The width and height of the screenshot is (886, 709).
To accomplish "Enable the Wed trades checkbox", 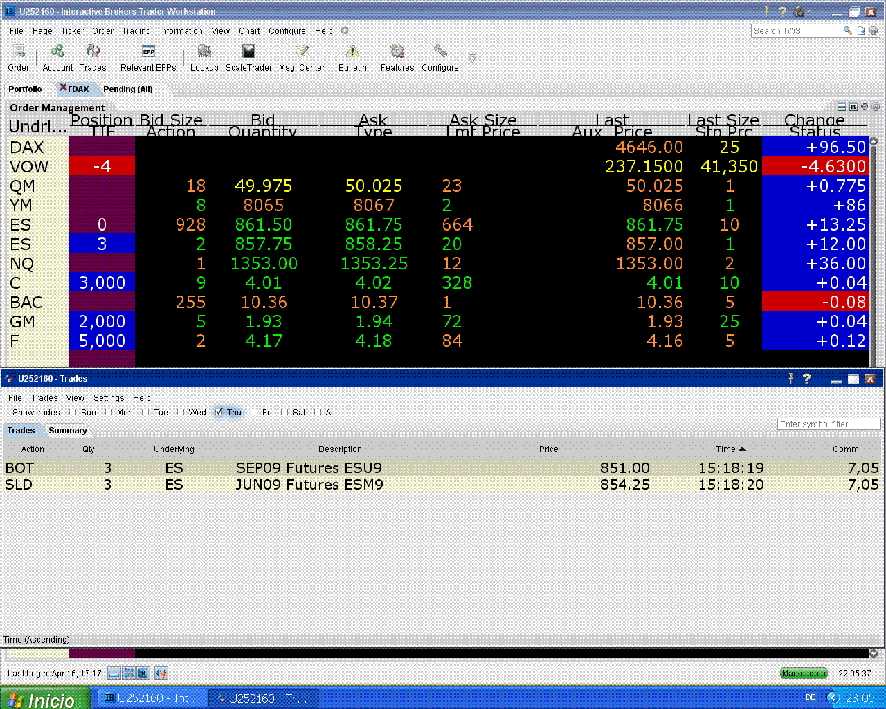I will coord(181,412).
